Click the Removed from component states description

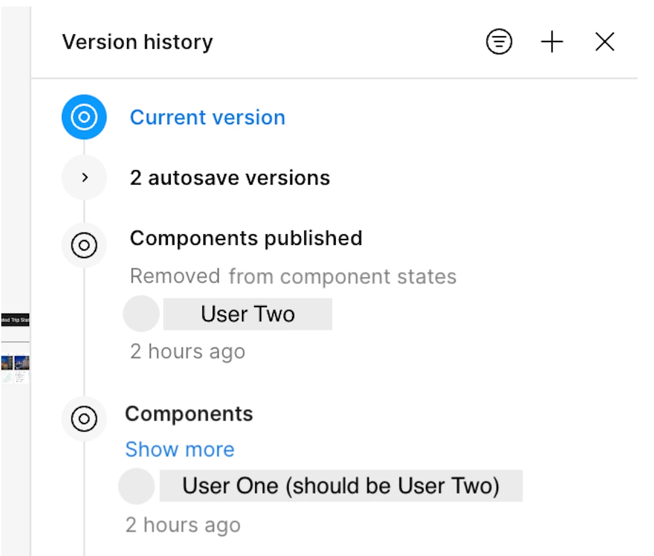(293, 276)
